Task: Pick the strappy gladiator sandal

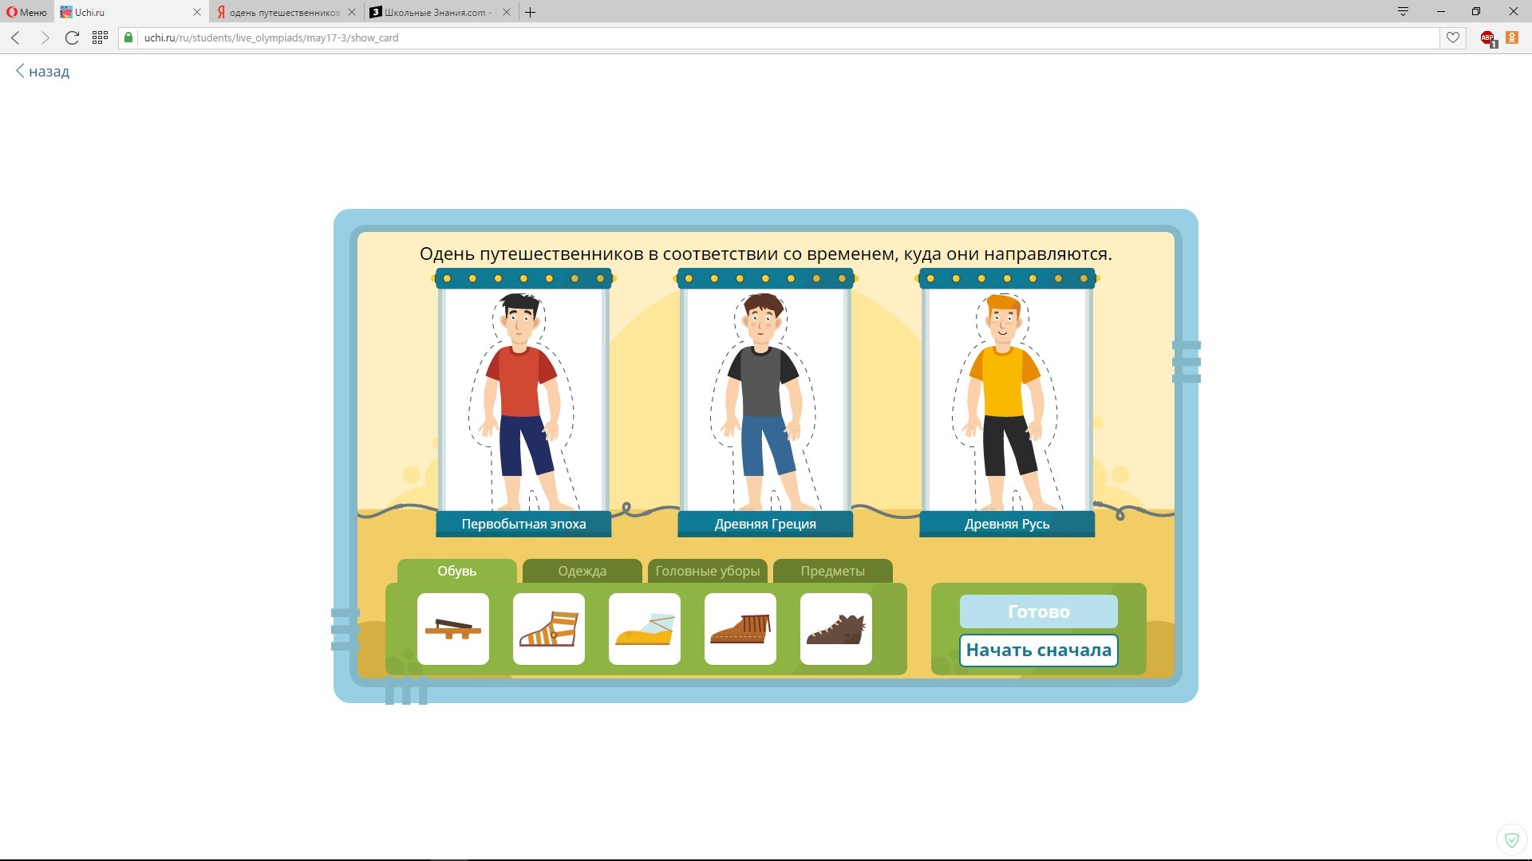Action: (x=548, y=629)
